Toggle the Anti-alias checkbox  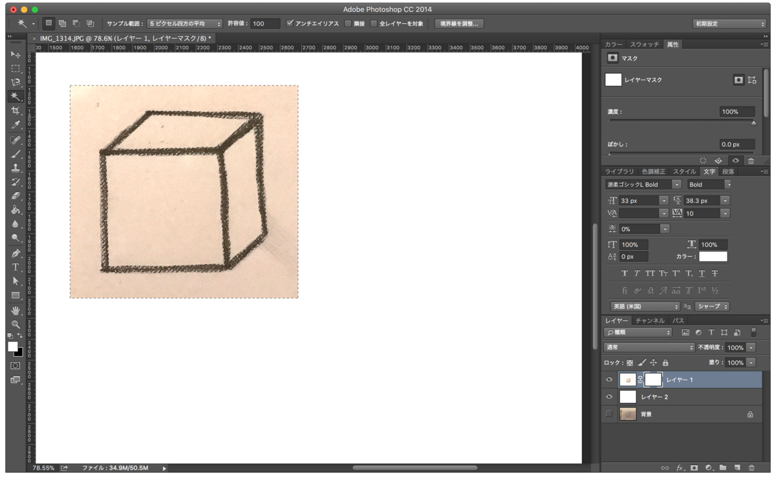[x=290, y=23]
